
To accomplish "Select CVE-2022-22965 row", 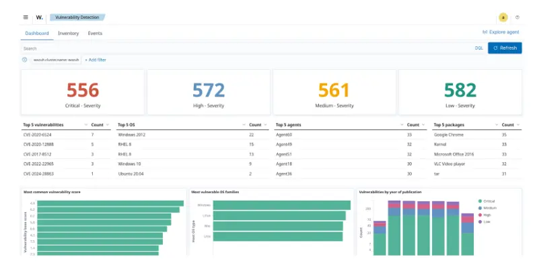I will [x=66, y=164].
